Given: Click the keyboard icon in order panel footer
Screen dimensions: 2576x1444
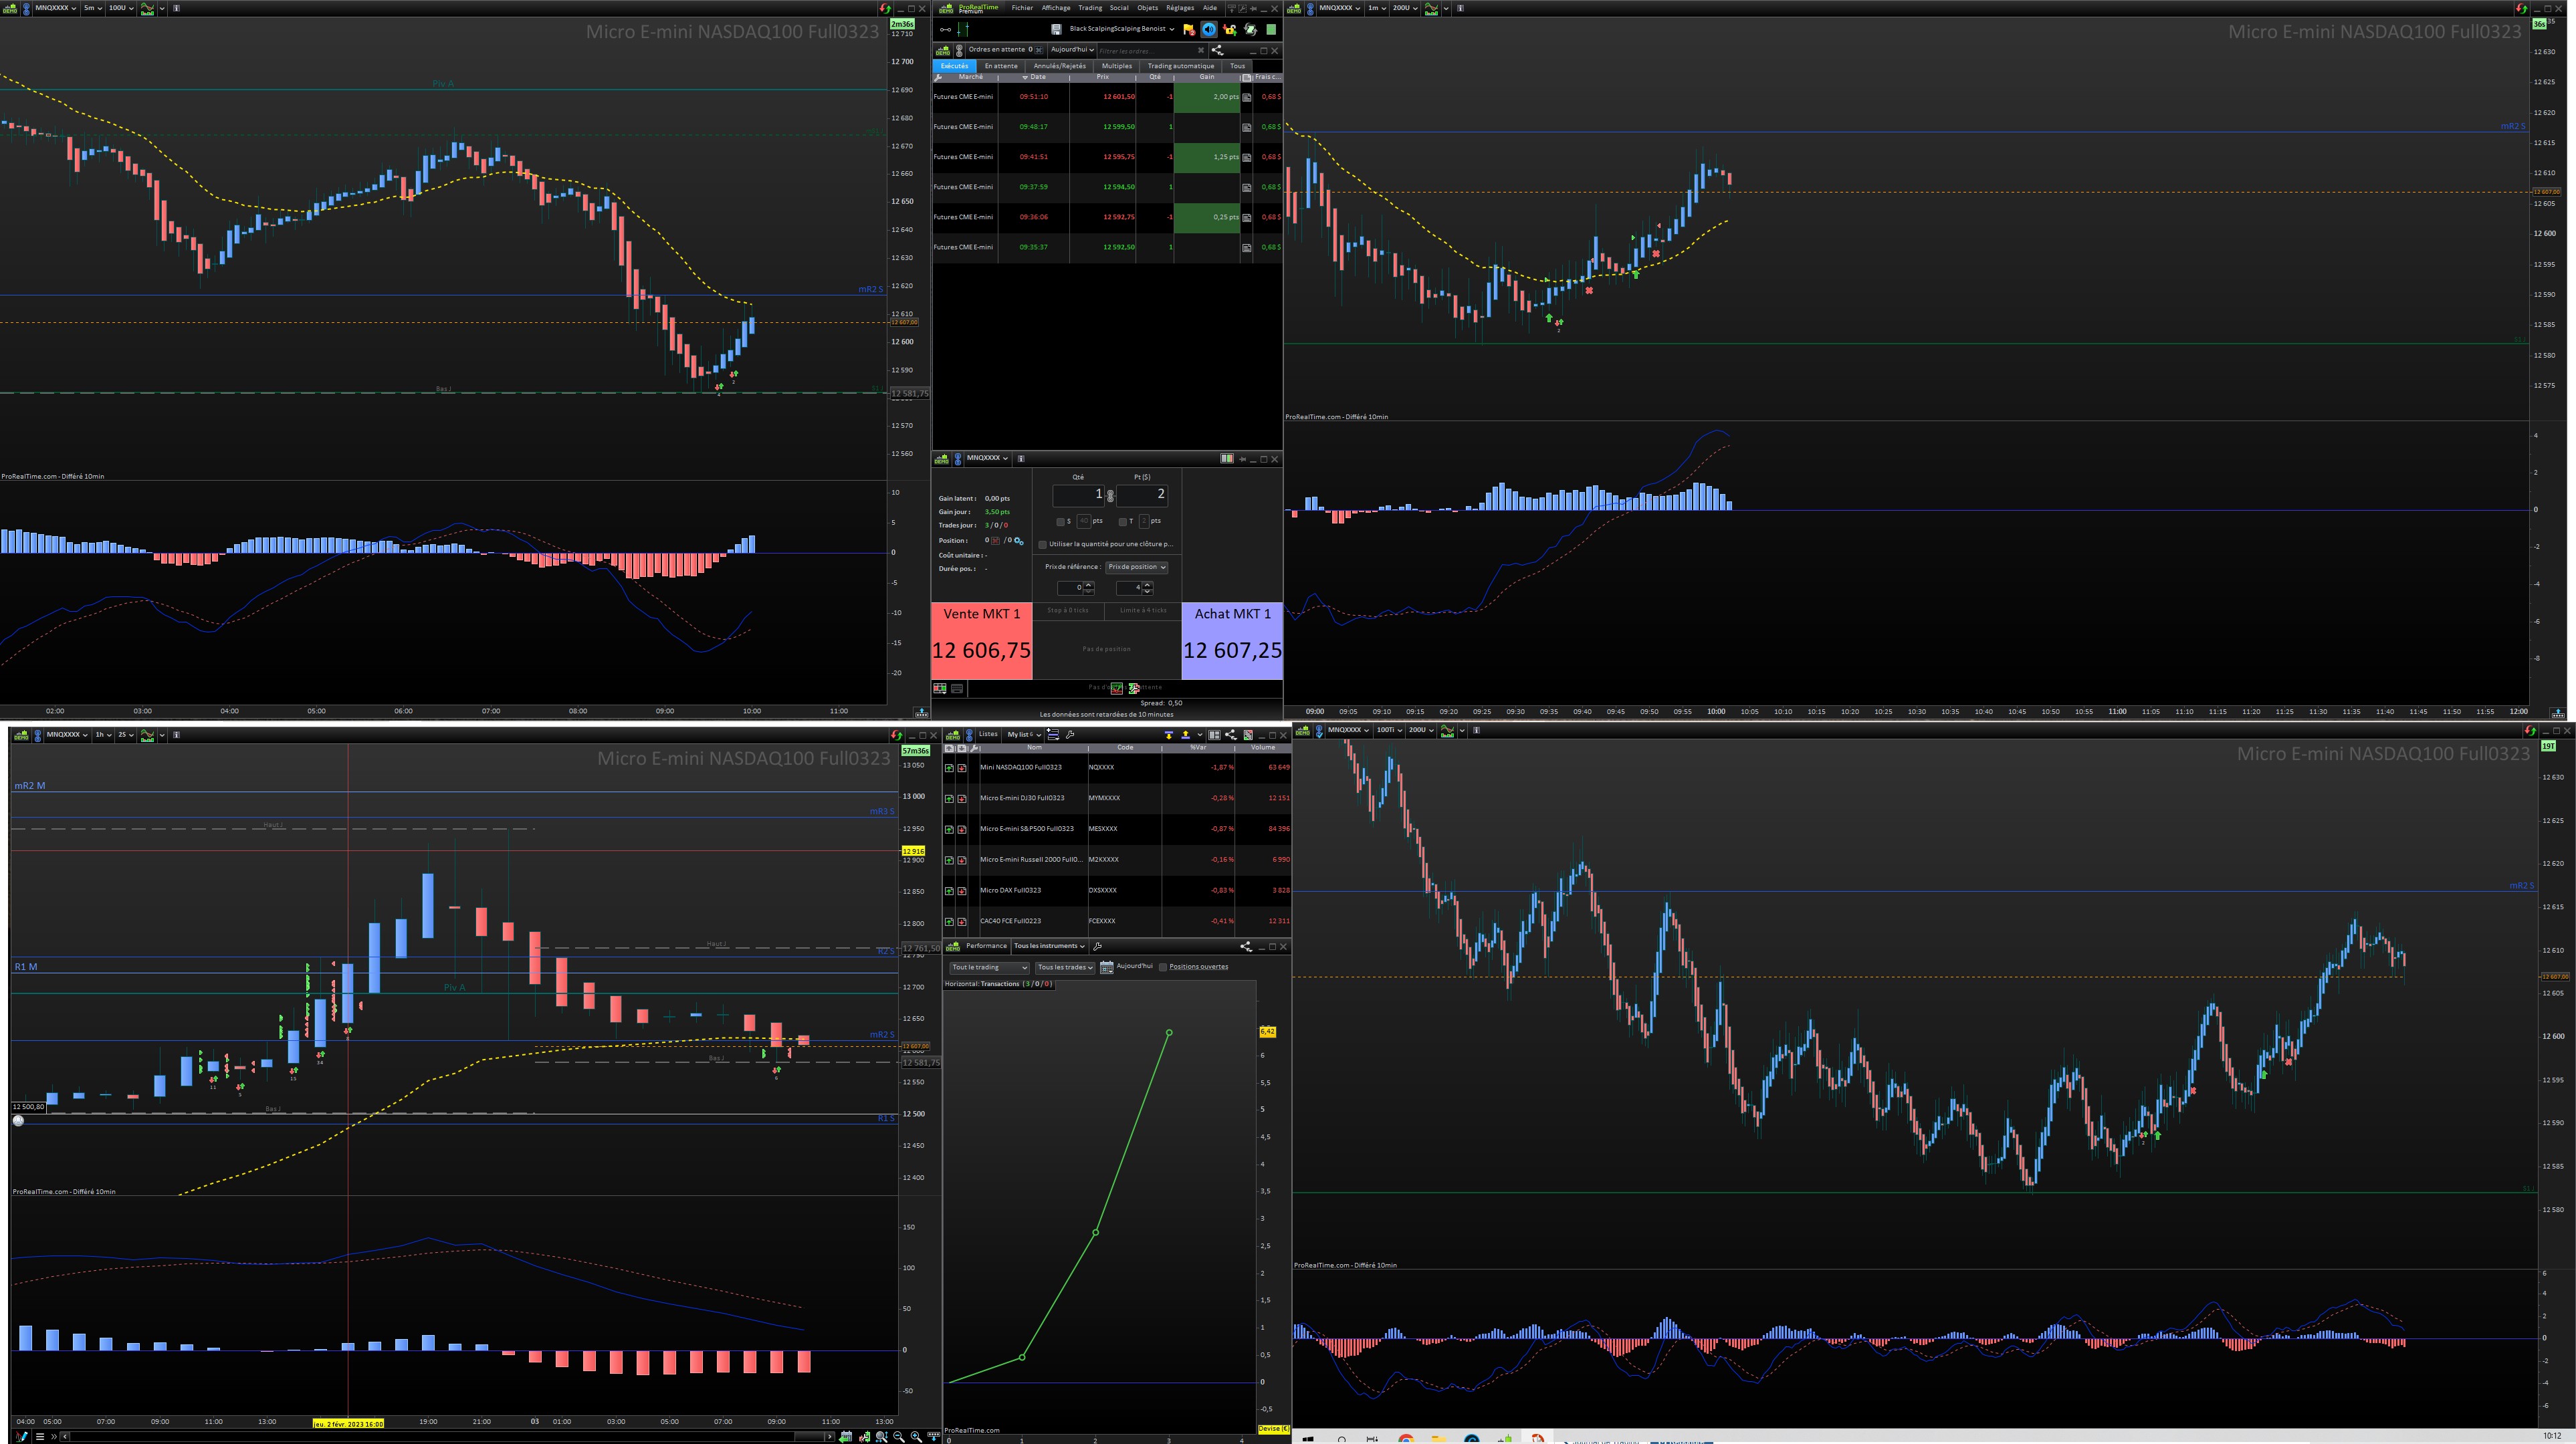Looking at the screenshot, I should 957,688.
